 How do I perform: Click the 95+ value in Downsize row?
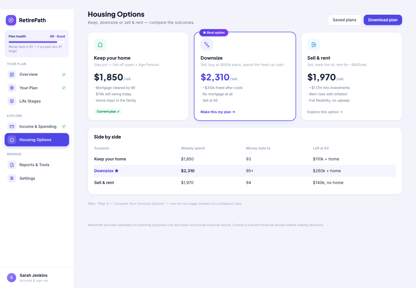click(x=250, y=171)
